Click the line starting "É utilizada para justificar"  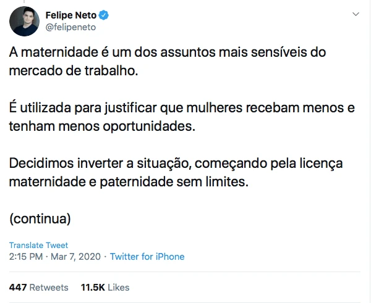[x=182, y=109]
